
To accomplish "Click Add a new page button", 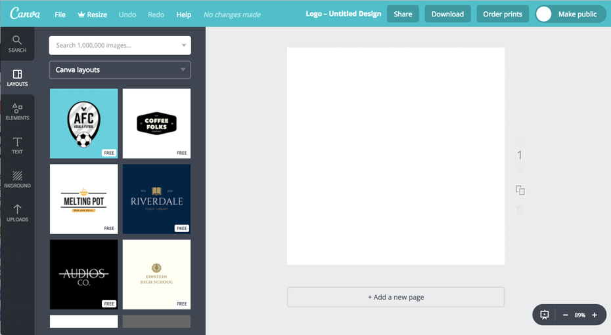I will point(396,297).
